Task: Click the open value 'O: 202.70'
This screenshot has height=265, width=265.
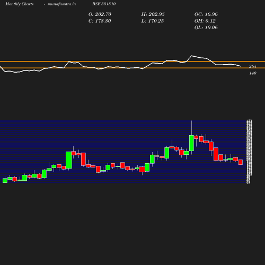Action: 100,14
